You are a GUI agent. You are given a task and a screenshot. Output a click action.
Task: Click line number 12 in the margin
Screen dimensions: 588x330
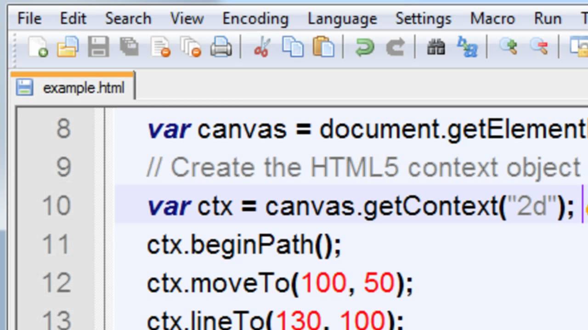click(x=57, y=283)
